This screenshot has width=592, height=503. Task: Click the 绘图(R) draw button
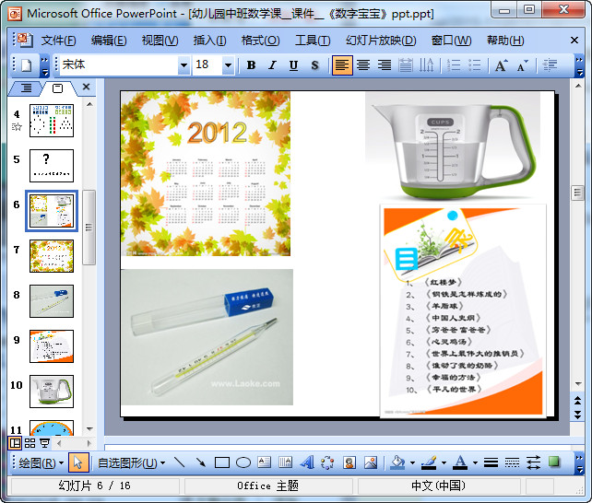(41, 462)
